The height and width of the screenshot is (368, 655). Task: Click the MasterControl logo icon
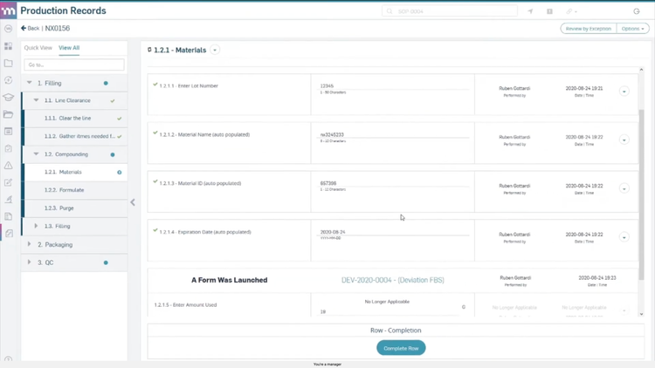click(9, 10)
